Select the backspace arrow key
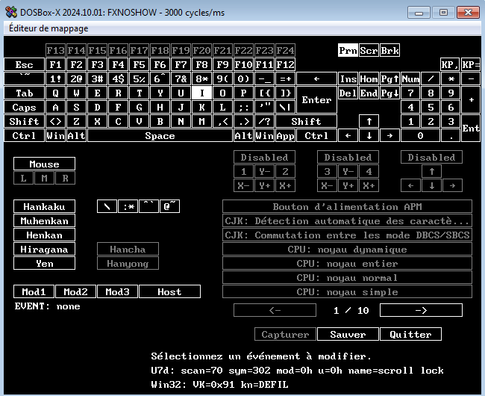485x396 pixels. click(x=316, y=79)
